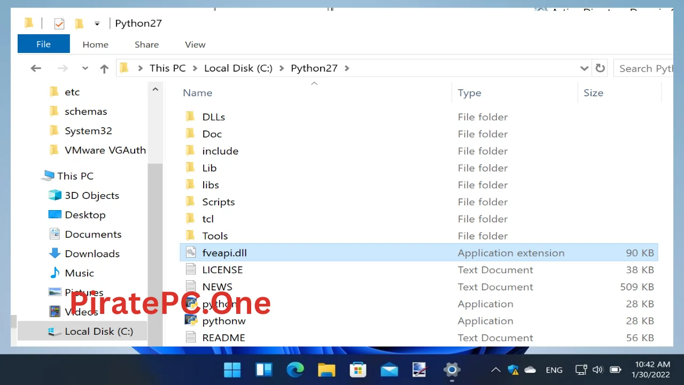Select the README text document
The width and height of the screenshot is (684, 385).
pyautogui.click(x=223, y=338)
